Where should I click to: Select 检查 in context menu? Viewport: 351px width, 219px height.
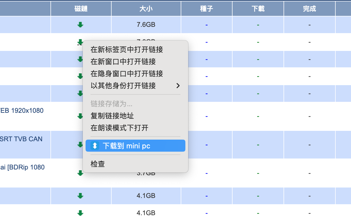(x=135, y=164)
